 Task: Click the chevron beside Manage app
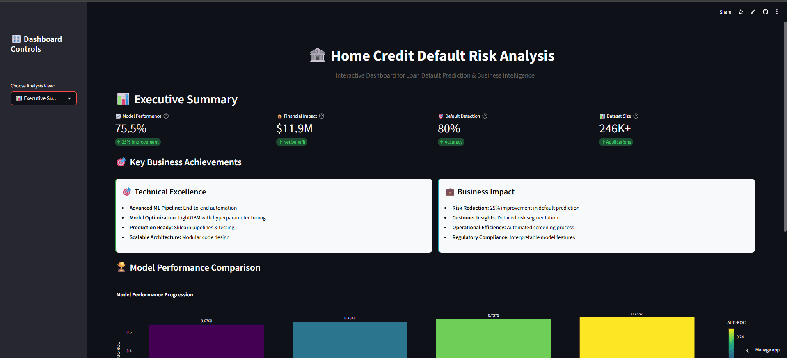[x=747, y=350]
